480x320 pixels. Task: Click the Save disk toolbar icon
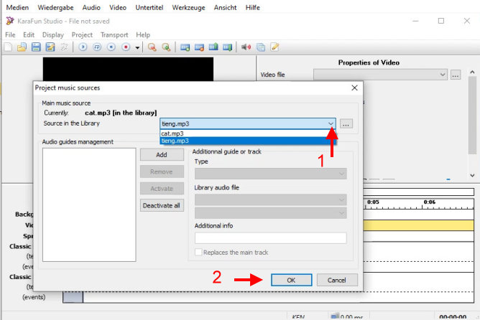click(x=36, y=47)
